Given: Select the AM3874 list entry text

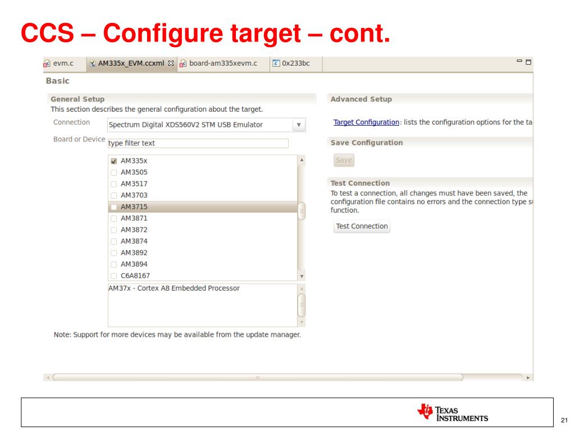Looking at the screenshot, I should 134,241.
